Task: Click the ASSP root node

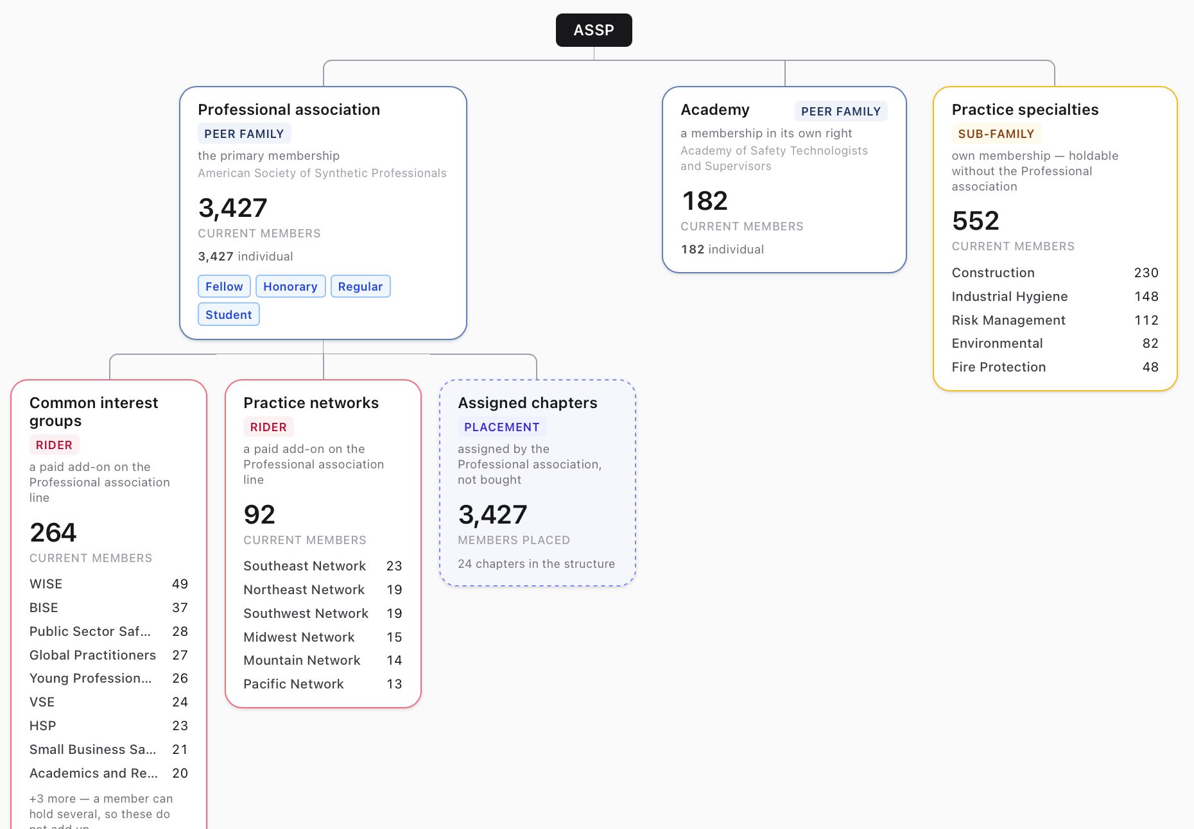Action: point(594,30)
